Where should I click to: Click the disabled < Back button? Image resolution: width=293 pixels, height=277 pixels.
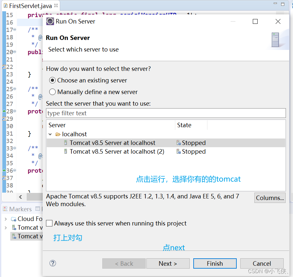[124, 263]
